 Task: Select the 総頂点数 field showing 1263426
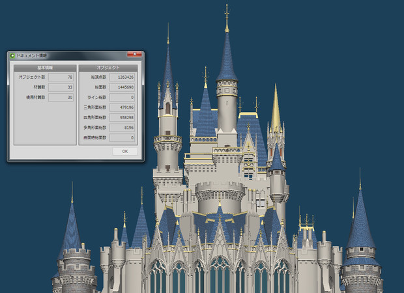click(x=122, y=77)
